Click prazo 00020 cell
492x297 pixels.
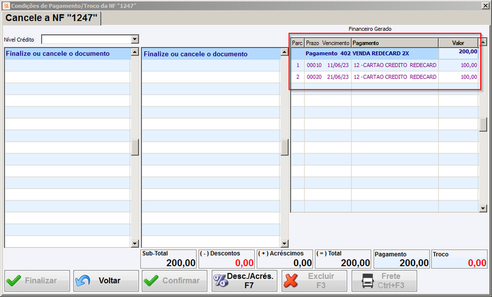[x=314, y=77]
